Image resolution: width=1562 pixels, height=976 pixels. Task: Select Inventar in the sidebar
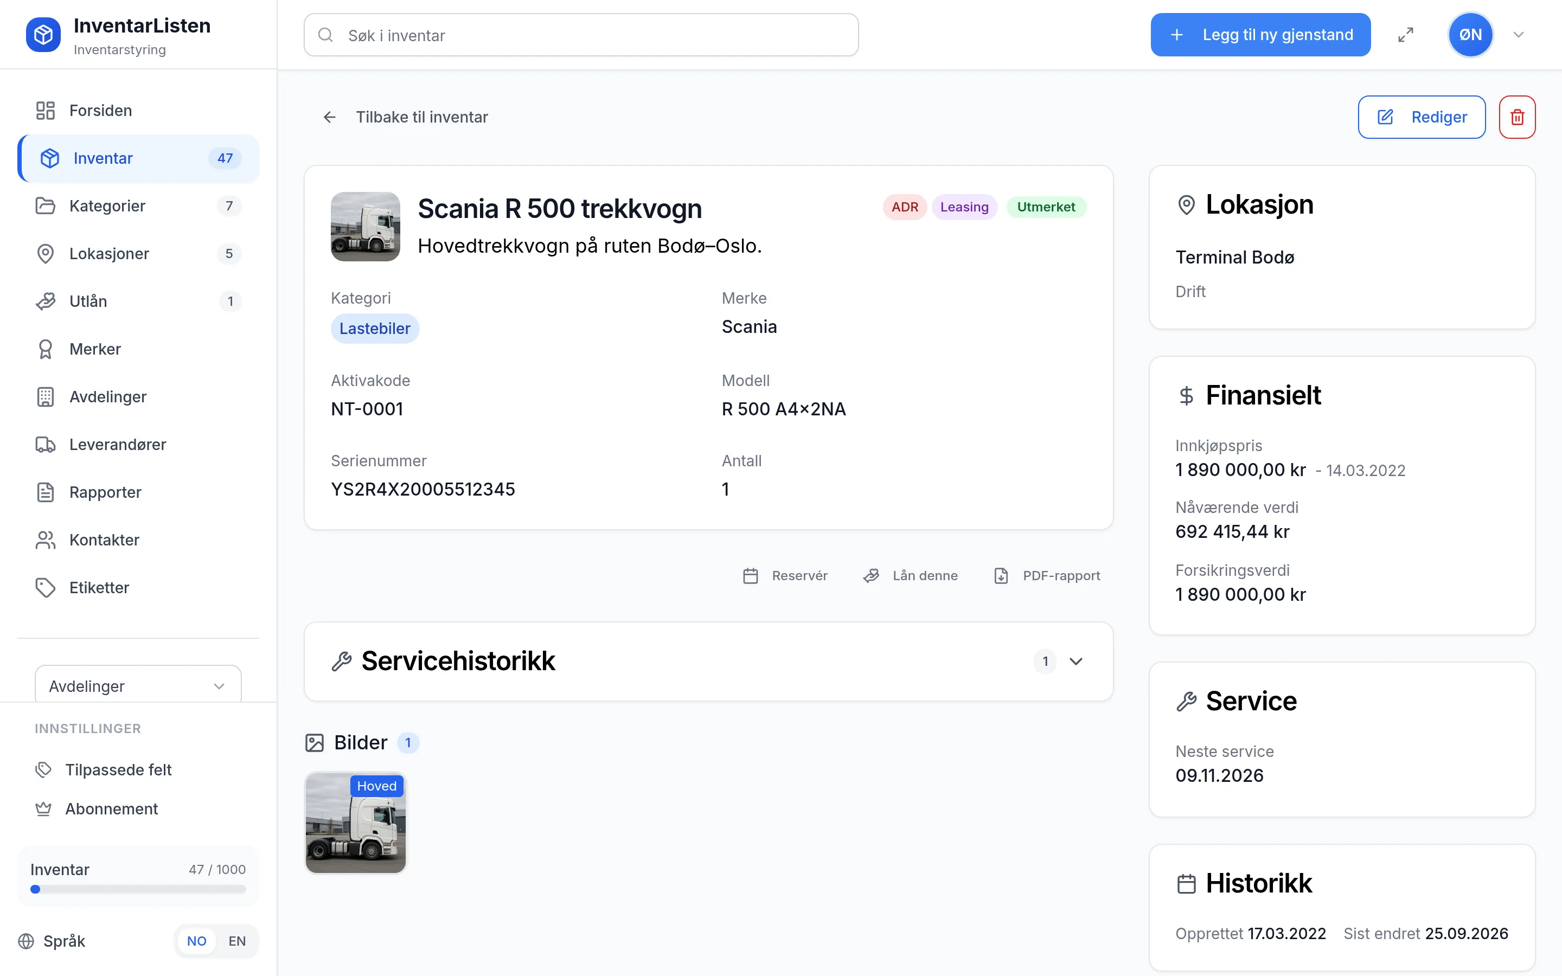(138, 158)
